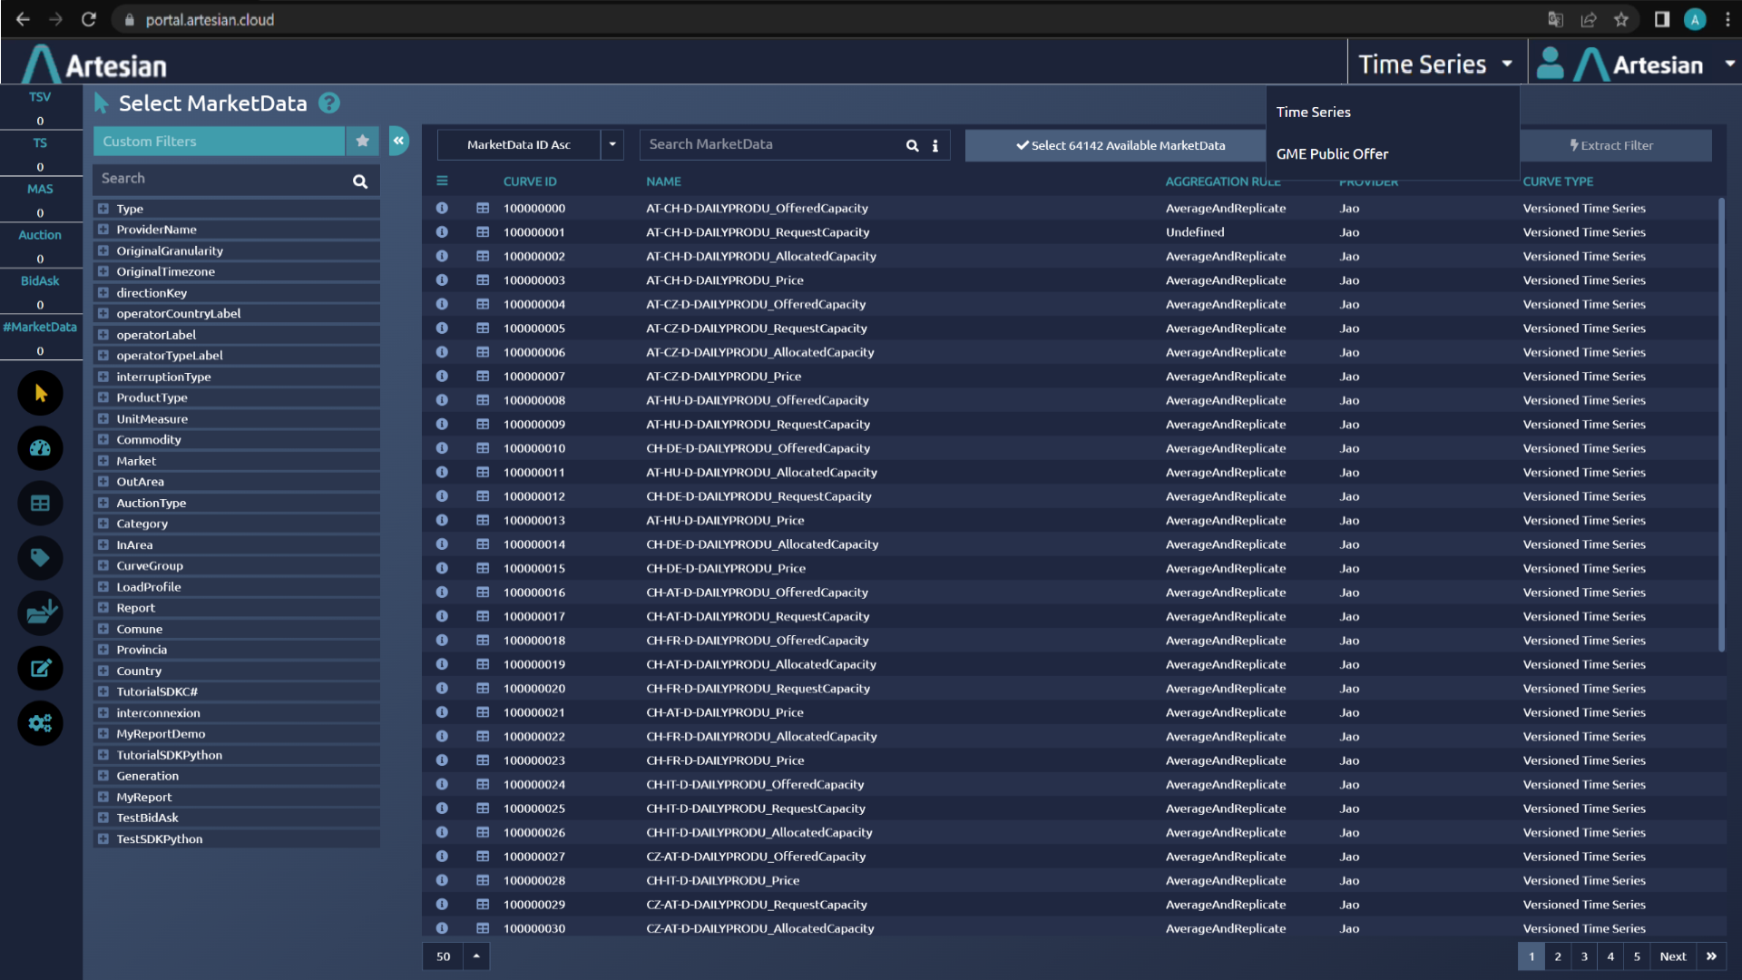
Task: Click the star favorite filters icon
Action: coord(362,141)
